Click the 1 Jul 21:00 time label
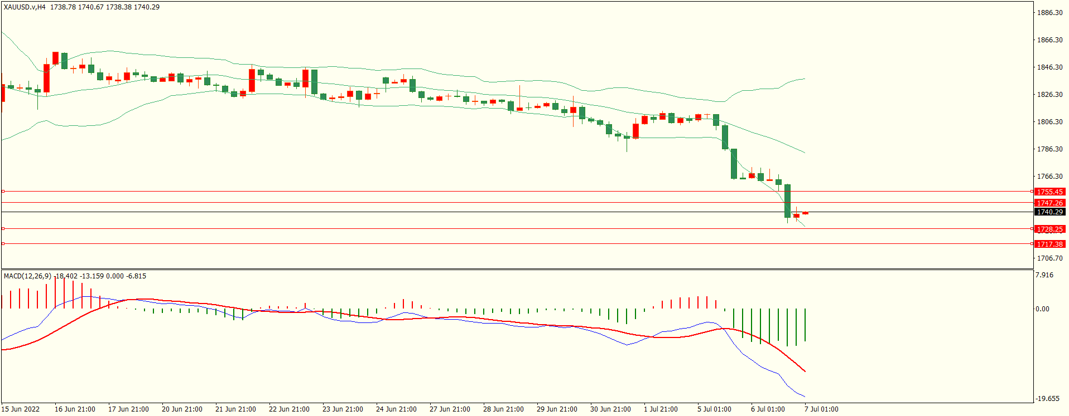Image resolution: width=1069 pixels, height=416 pixels. click(661, 409)
